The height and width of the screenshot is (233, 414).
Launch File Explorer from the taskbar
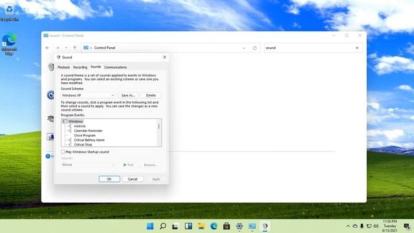click(x=201, y=226)
